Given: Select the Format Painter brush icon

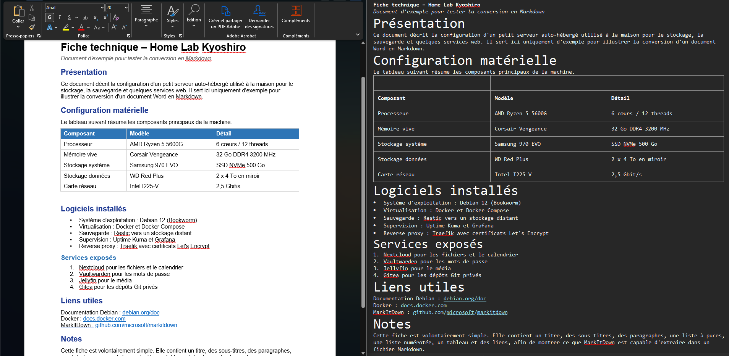Looking at the screenshot, I should [x=32, y=27].
